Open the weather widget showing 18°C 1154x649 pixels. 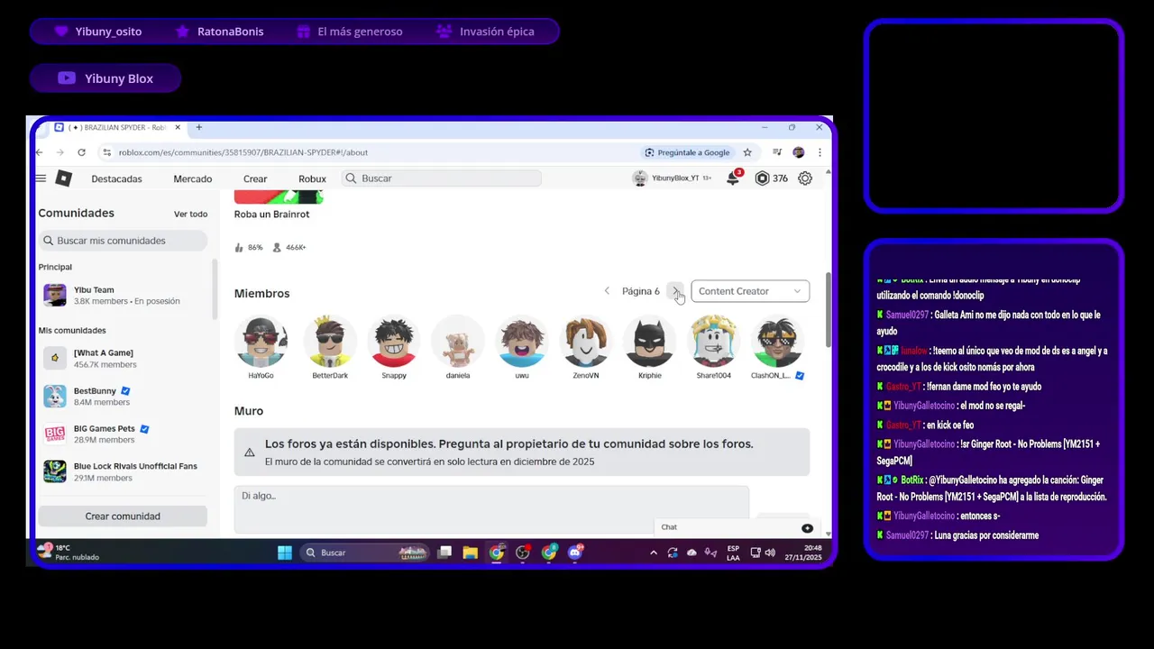click(68, 552)
